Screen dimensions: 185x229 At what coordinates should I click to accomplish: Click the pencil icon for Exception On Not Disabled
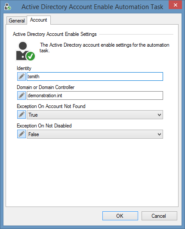(22, 134)
